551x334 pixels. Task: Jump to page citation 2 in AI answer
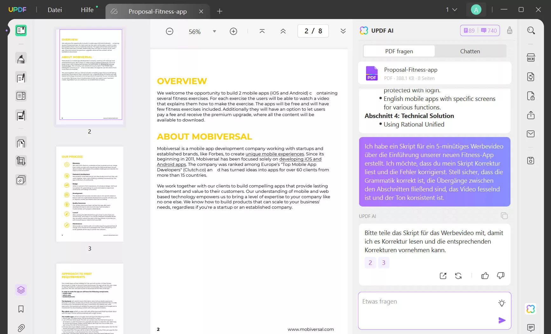pyautogui.click(x=370, y=263)
